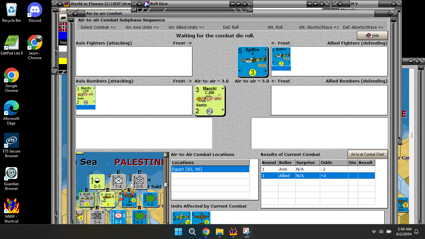
Task: Click the 1-4 infantry division counter
Action: (x=118, y=182)
